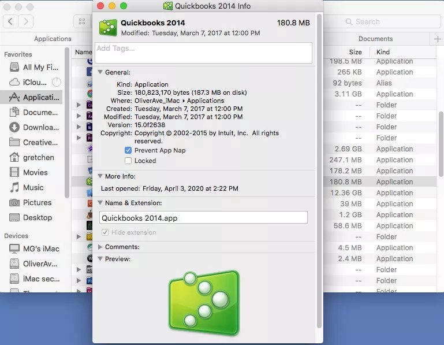Close the Quickbooks 2014 Info window
The width and height of the screenshot is (444, 345).
pos(100,6)
